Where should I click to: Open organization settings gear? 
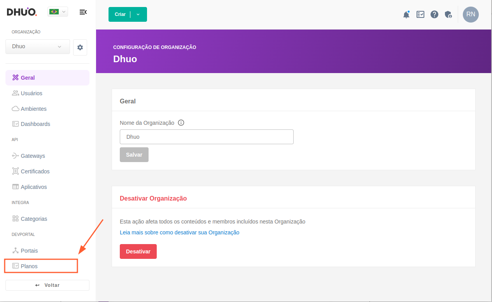80,47
